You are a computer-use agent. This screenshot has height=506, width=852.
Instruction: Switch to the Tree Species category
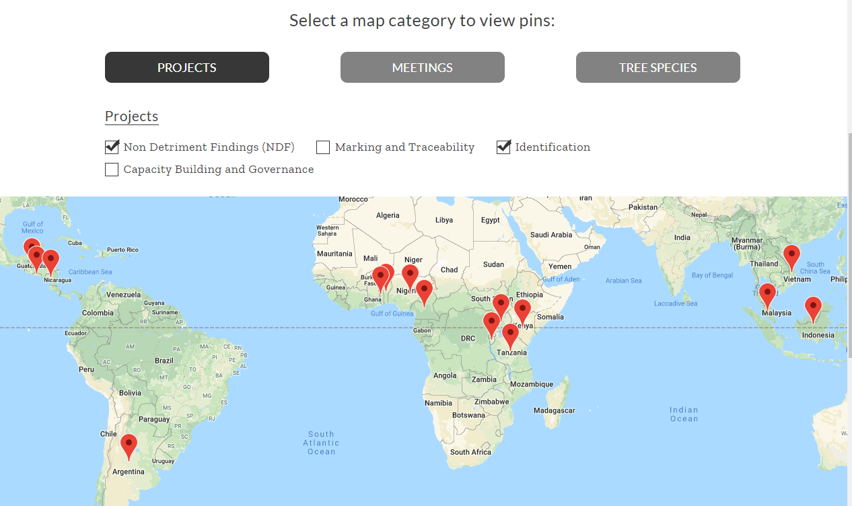[658, 67]
